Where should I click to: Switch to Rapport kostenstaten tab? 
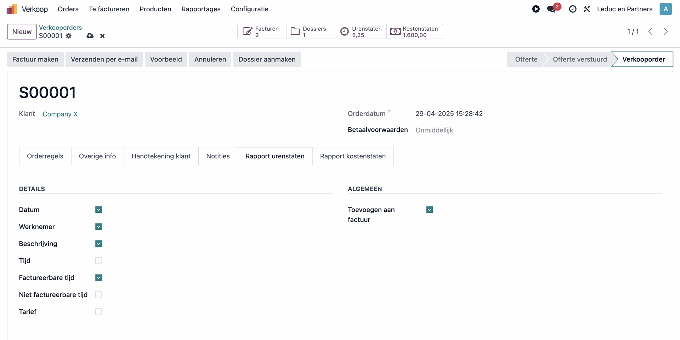click(x=353, y=156)
